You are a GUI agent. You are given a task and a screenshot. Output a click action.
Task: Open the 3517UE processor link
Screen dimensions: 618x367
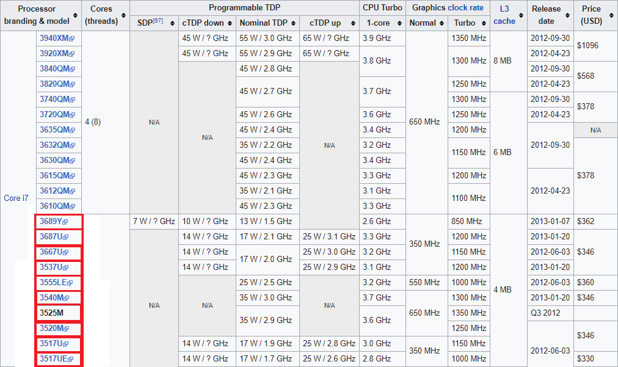56,358
